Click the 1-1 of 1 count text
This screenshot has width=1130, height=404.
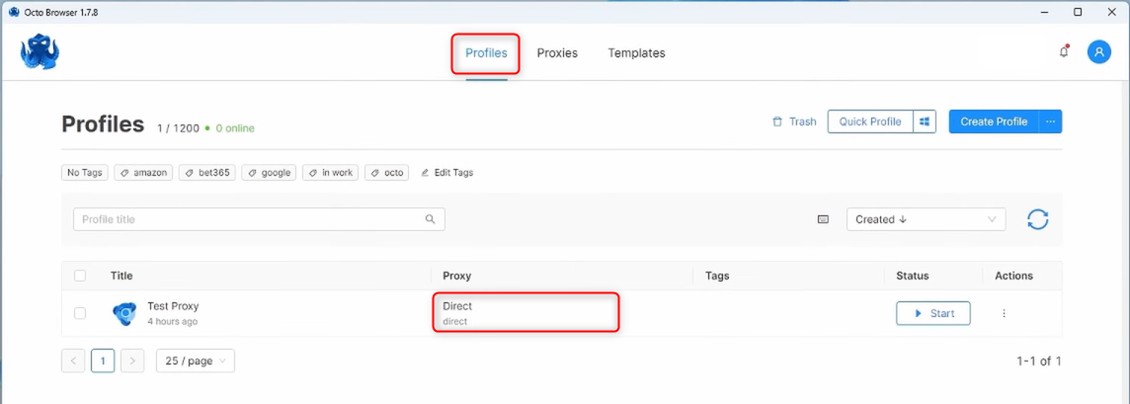point(1038,361)
